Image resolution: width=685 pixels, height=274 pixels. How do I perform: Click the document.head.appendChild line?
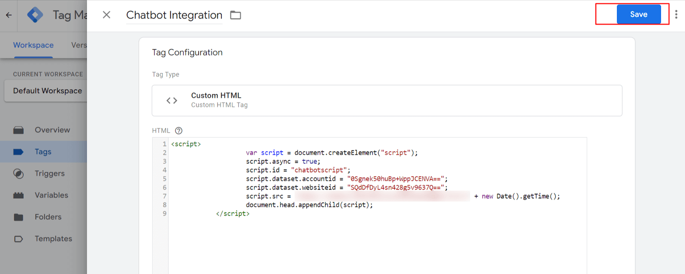(x=309, y=205)
